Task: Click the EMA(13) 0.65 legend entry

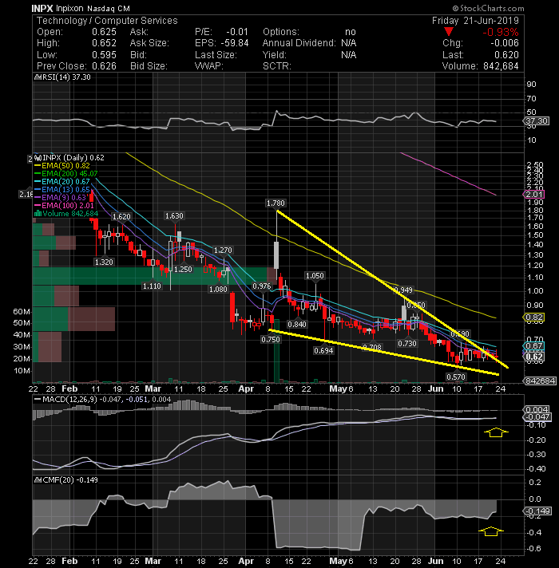Action: 62,189
